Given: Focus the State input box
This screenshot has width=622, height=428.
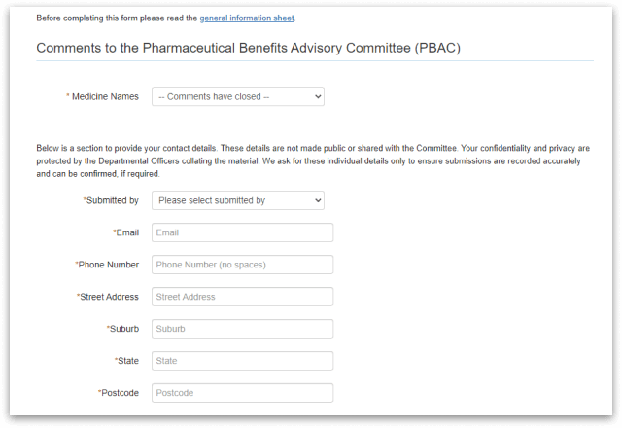Looking at the screenshot, I should [x=242, y=361].
